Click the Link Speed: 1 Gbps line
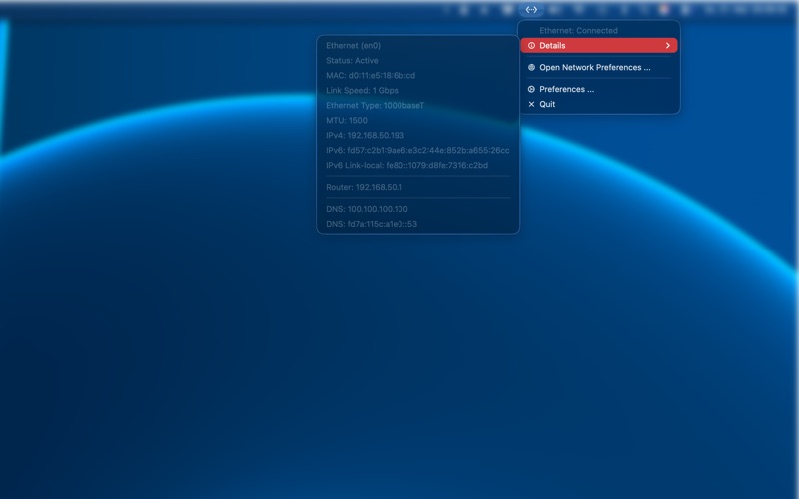The height and width of the screenshot is (499, 799). [x=362, y=90]
